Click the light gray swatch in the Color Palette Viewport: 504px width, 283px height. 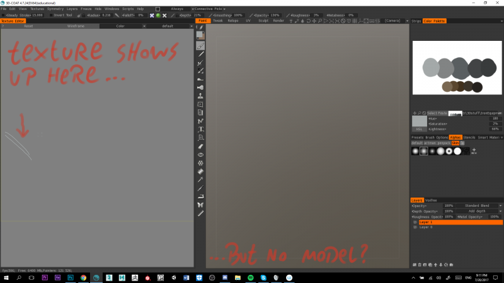click(x=430, y=66)
